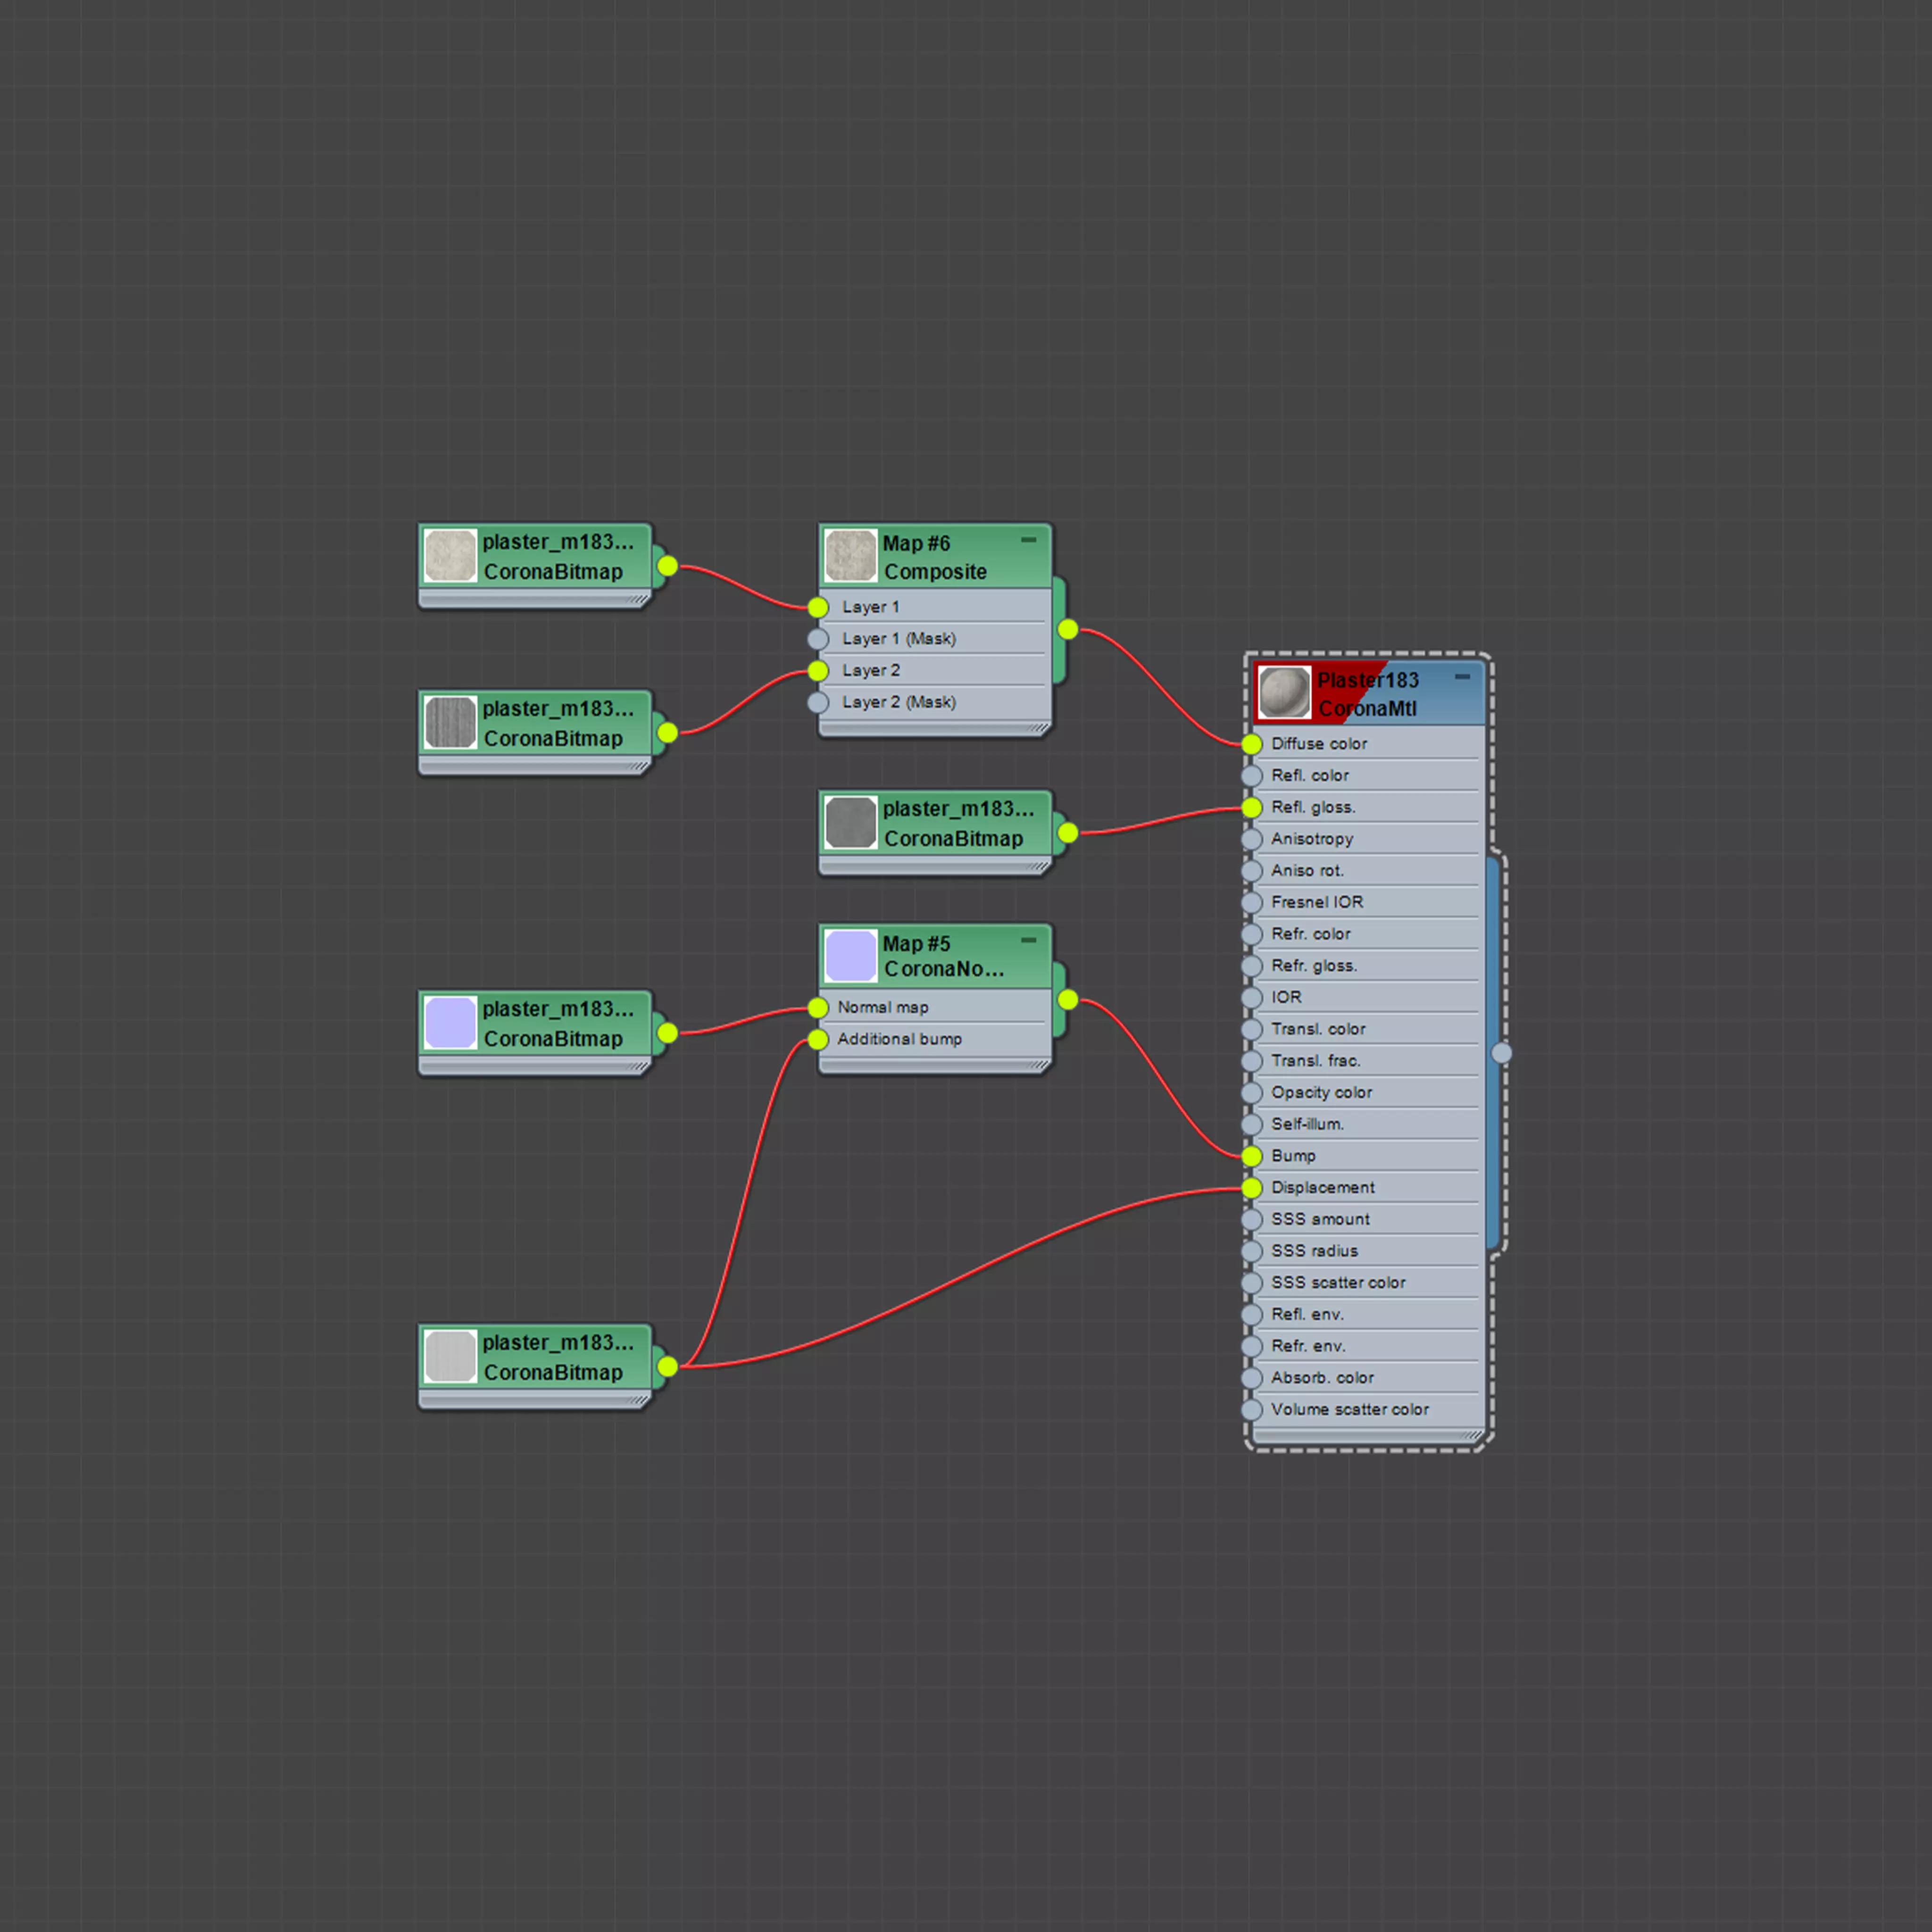
Task: Click the Refl. color input socket
Action: click(1252, 776)
